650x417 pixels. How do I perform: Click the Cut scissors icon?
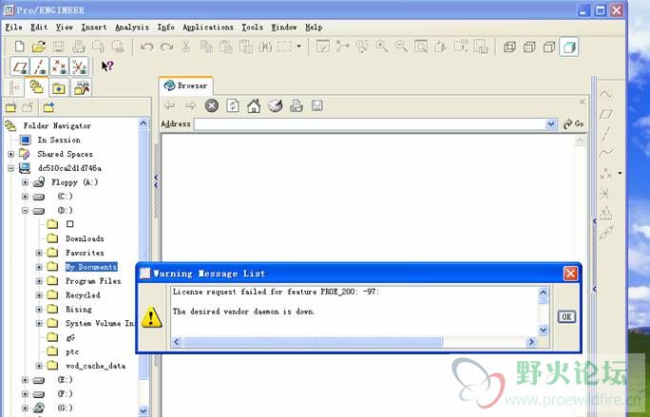(186, 47)
